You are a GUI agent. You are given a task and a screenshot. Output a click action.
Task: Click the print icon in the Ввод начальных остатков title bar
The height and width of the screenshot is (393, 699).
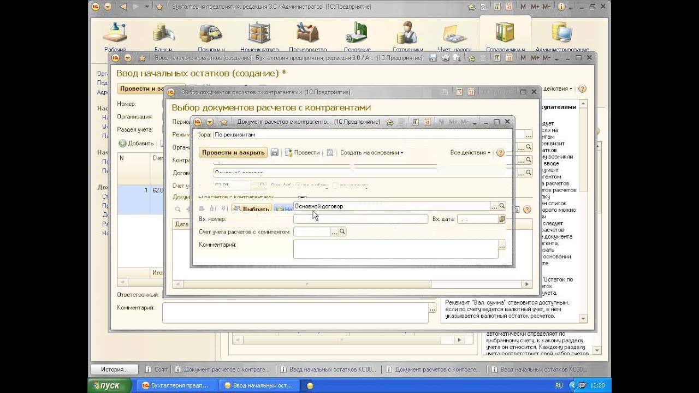point(445,58)
